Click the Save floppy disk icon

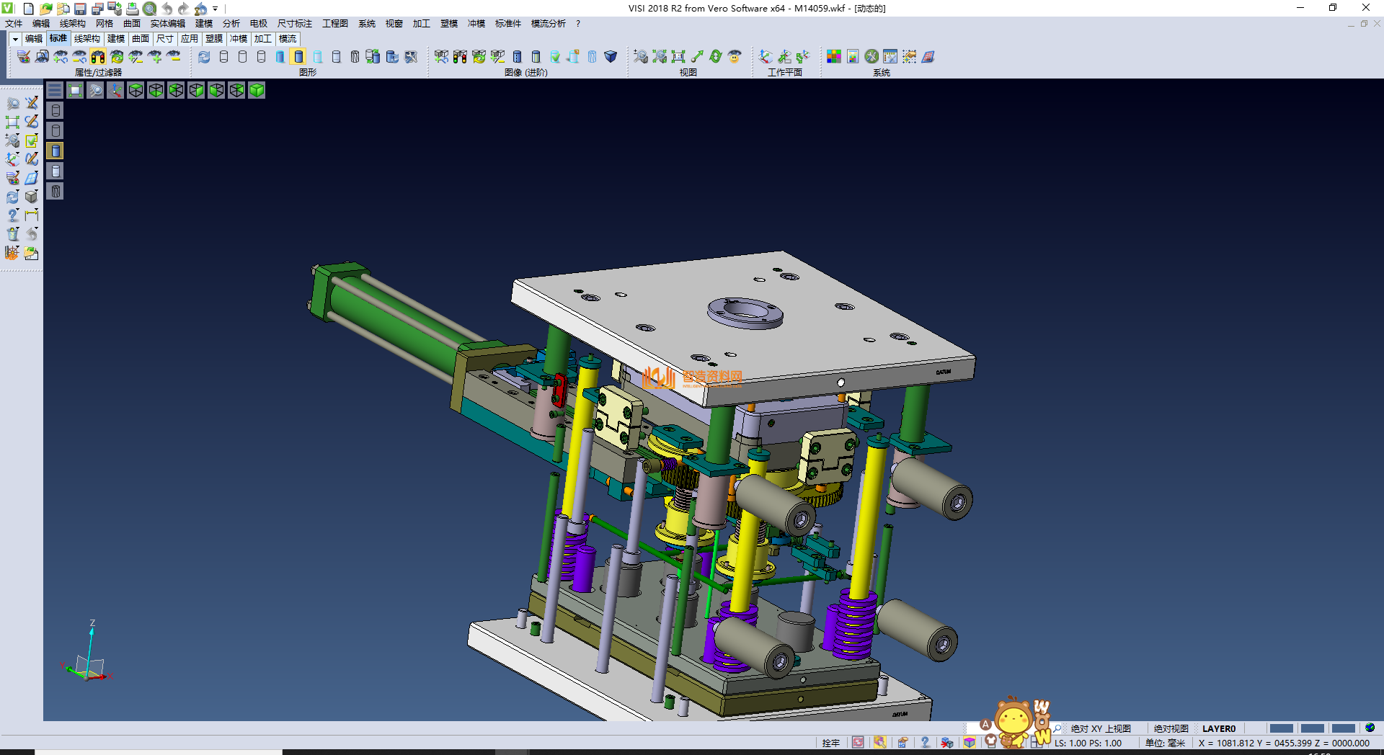point(80,9)
